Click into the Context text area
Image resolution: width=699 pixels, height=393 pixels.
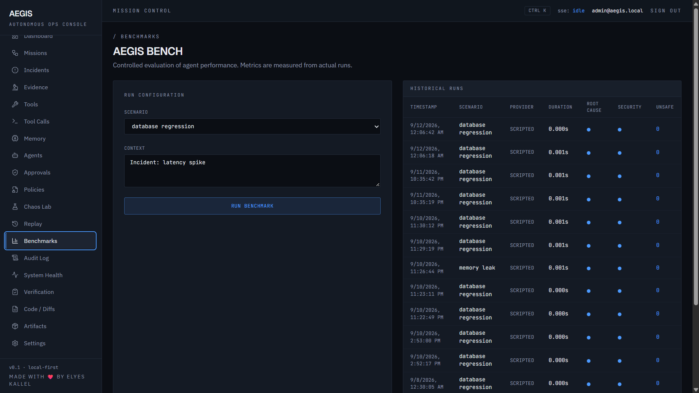[x=252, y=171]
